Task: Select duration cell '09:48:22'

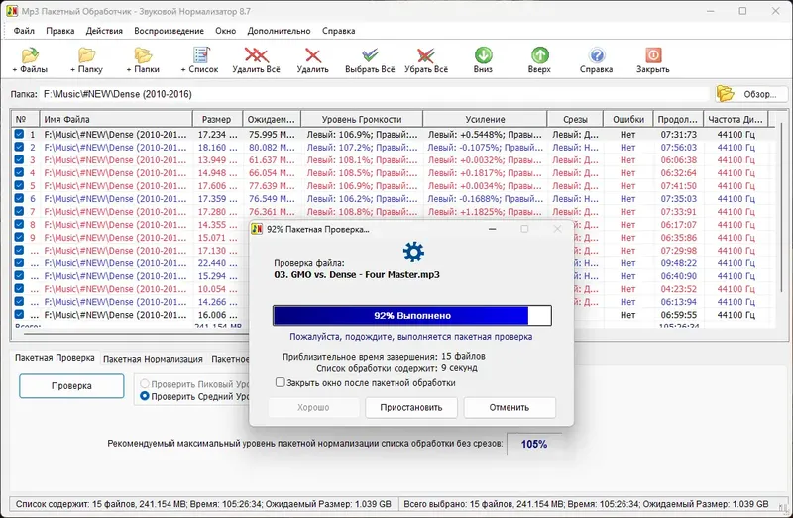Action: [678, 263]
